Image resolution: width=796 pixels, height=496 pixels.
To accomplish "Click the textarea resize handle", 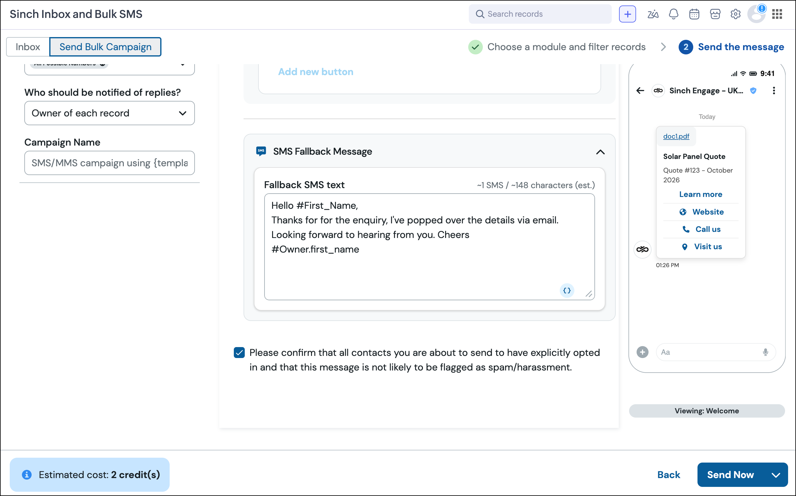I will 589,294.
